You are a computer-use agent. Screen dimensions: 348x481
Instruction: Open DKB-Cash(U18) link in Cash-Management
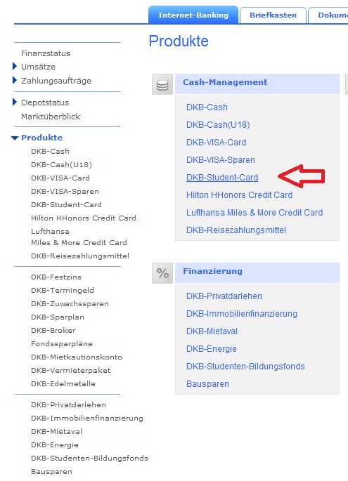click(x=218, y=125)
